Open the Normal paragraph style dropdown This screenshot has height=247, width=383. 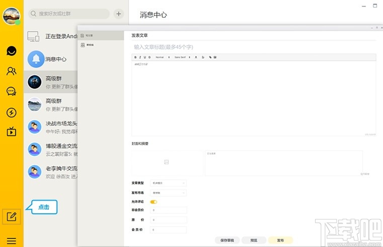163,57
